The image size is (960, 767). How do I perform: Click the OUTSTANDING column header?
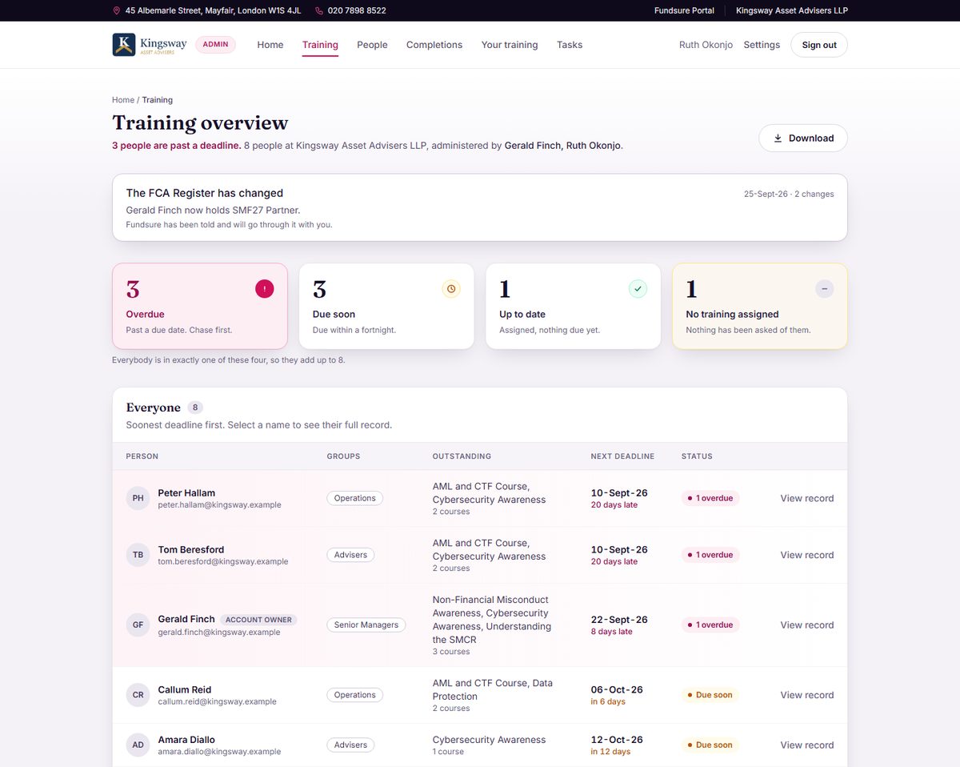click(462, 456)
